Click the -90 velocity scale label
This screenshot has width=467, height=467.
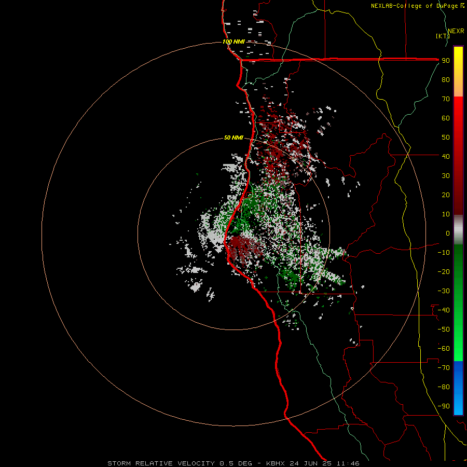pos(444,406)
